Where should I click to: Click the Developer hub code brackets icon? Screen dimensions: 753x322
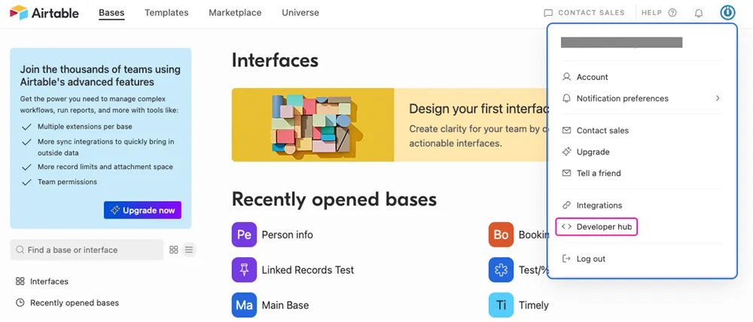[x=567, y=227]
